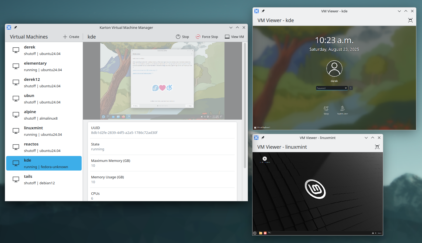Toggle the pin on the Karton window titlebar

click(x=15, y=27)
